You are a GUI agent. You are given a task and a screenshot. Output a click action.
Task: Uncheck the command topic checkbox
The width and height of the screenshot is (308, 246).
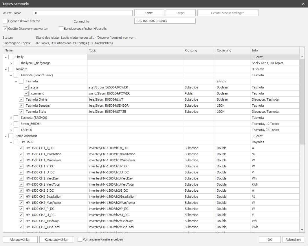point(26,93)
